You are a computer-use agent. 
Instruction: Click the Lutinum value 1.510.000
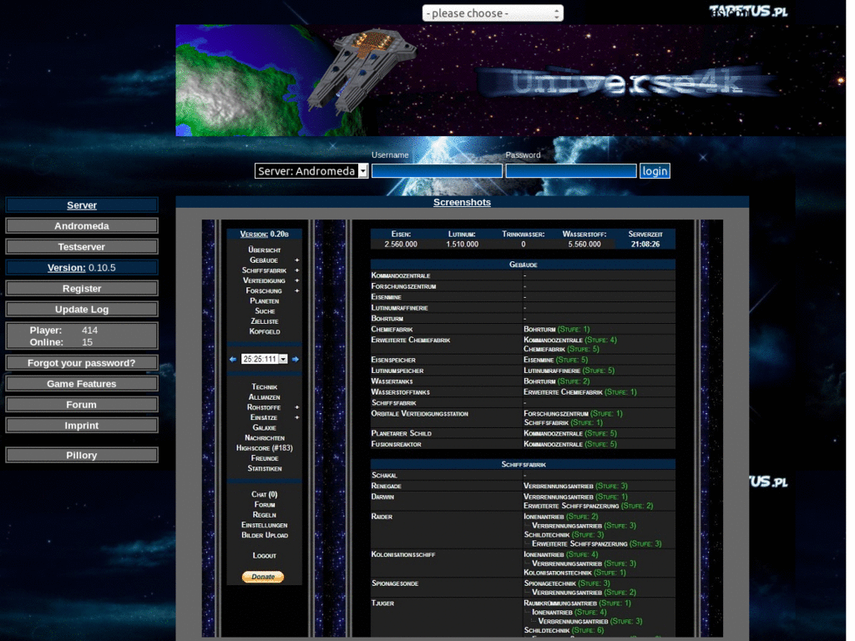point(462,245)
